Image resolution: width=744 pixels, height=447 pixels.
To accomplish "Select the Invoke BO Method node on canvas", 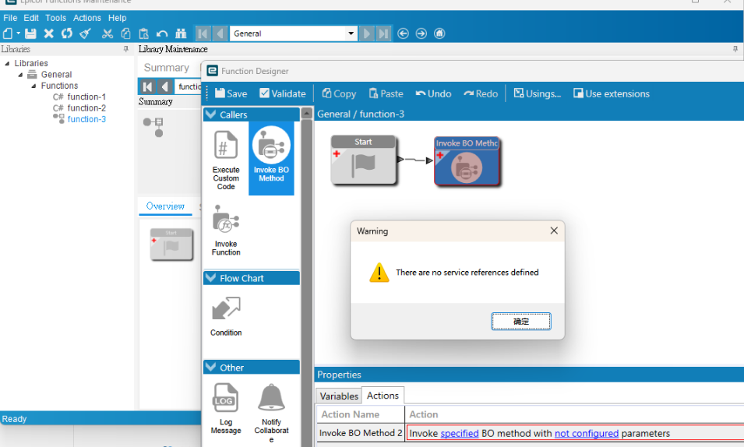I will coord(467,161).
